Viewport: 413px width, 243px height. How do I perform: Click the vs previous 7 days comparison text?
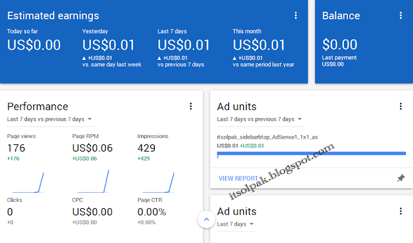(181, 64)
